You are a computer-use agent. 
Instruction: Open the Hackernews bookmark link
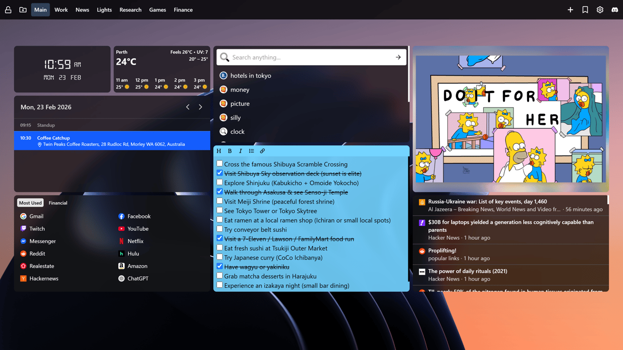44,279
